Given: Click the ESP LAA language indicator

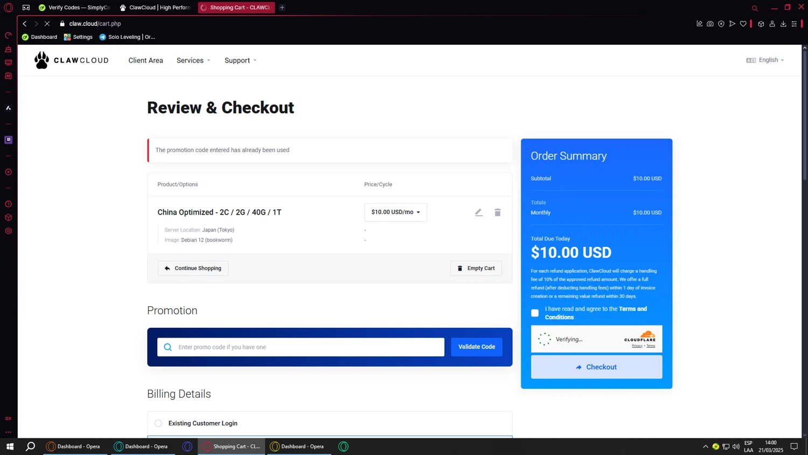Looking at the screenshot, I should [x=749, y=446].
